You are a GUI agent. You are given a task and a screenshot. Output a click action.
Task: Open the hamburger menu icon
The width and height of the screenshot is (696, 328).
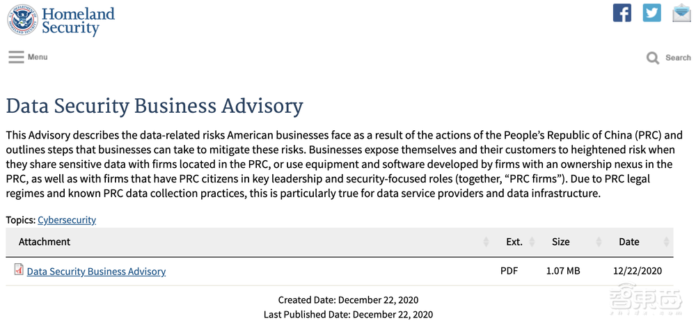pyautogui.click(x=16, y=57)
